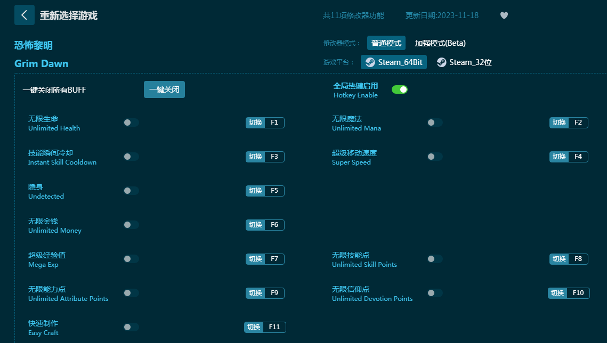Click the 一键关闭所有BUFF label
Screen dimensions: 607x343
54,89
